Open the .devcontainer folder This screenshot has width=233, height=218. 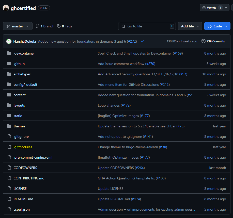[24, 54]
